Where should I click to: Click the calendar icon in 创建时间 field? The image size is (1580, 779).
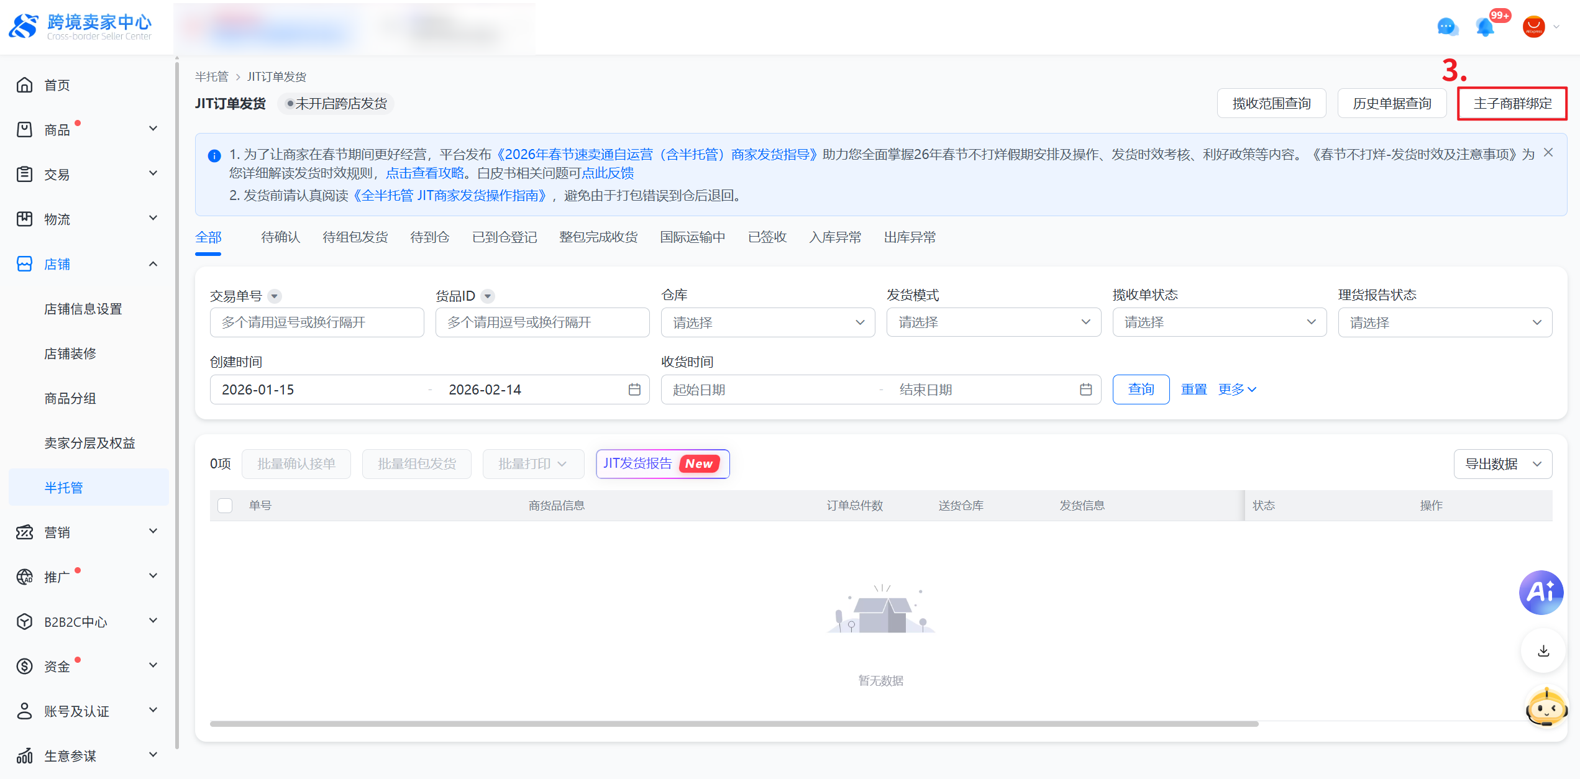pos(634,389)
